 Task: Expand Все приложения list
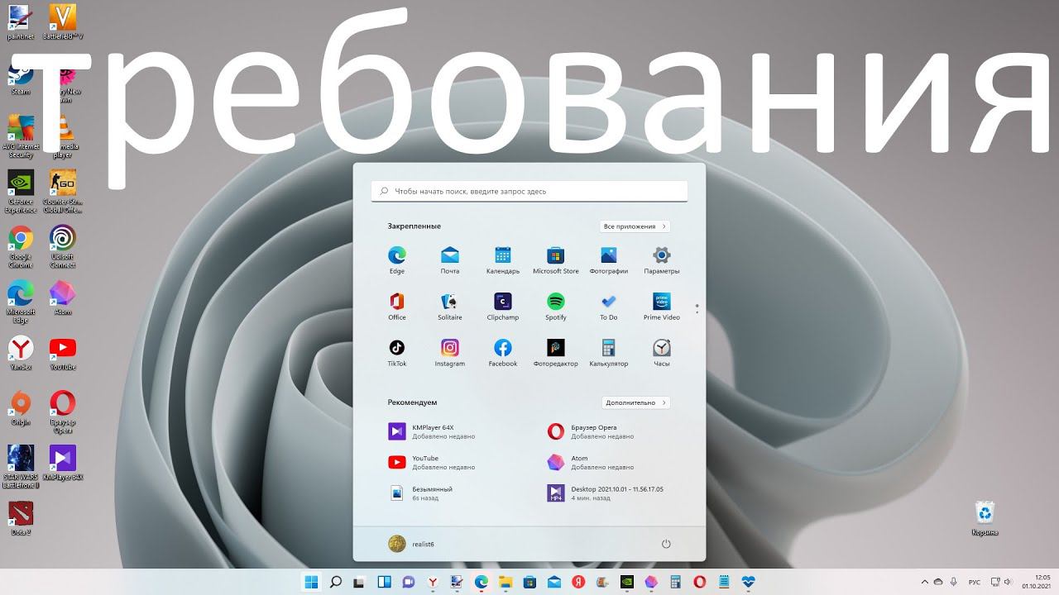pos(635,226)
